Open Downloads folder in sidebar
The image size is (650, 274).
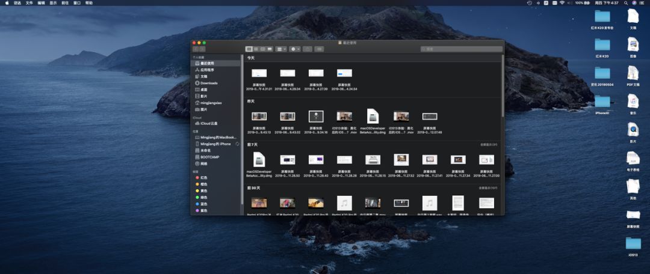tap(209, 83)
